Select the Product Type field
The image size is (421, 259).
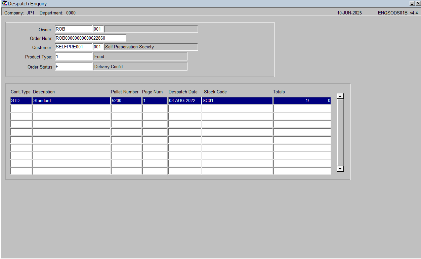click(74, 57)
